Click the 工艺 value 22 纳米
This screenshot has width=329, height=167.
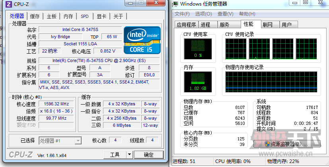(x=50, y=51)
